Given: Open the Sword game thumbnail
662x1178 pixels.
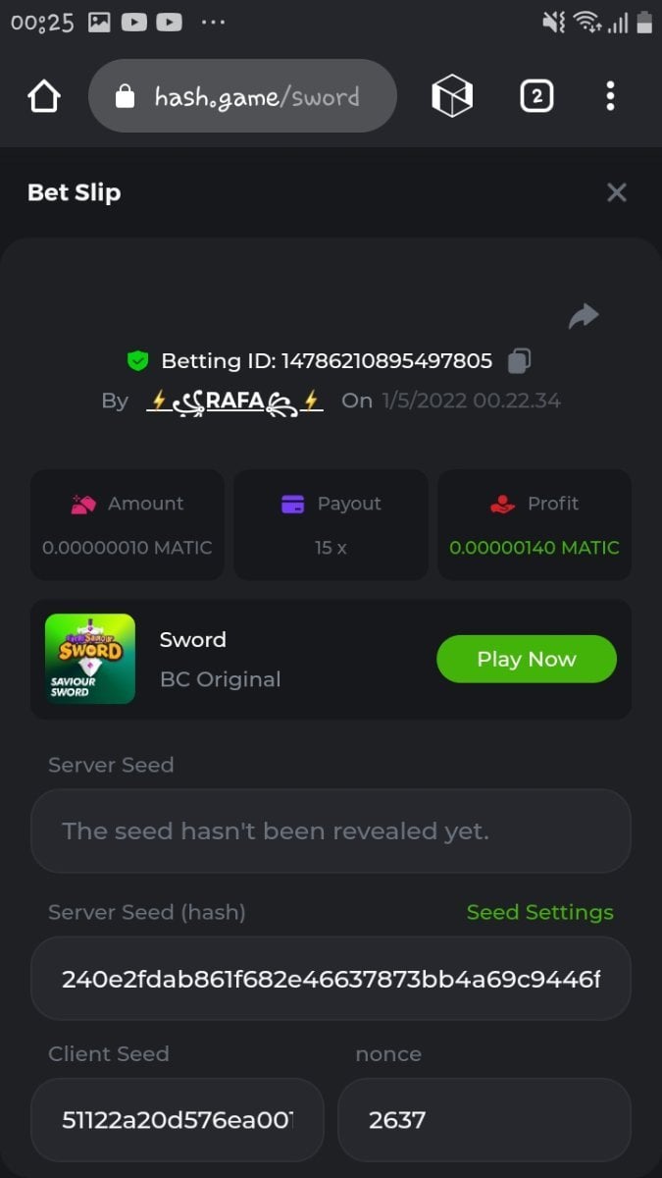Looking at the screenshot, I should (x=90, y=659).
